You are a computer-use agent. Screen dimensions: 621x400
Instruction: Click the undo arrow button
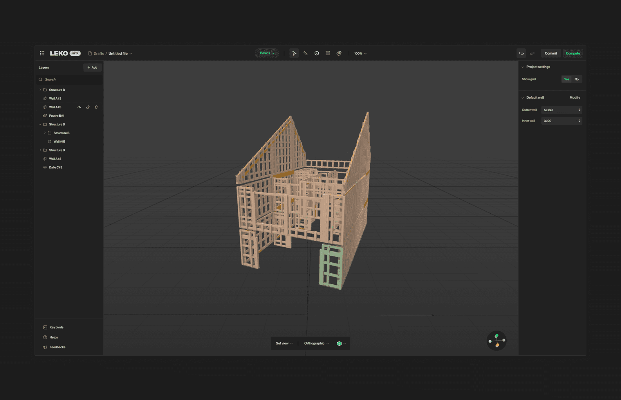tap(521, 53)
